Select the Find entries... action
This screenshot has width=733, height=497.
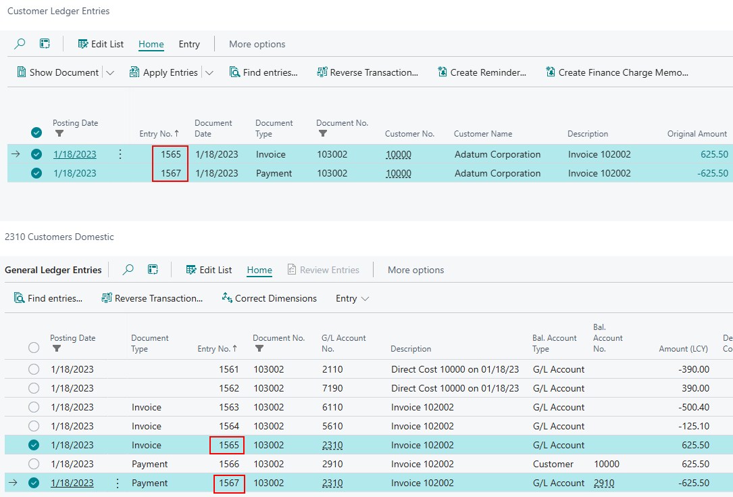coord(263,72)
